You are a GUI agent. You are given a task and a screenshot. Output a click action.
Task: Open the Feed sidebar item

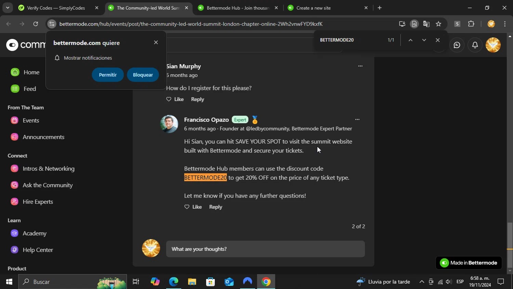coord(23,89)
